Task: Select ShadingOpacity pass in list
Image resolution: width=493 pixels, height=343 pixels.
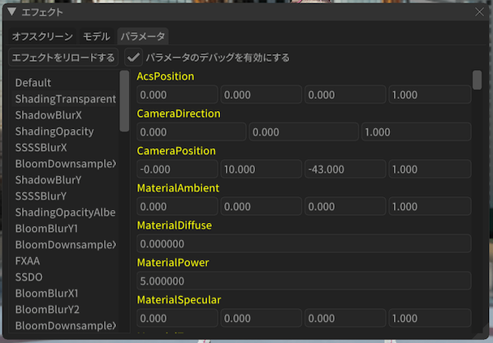Action: (54, 131)
